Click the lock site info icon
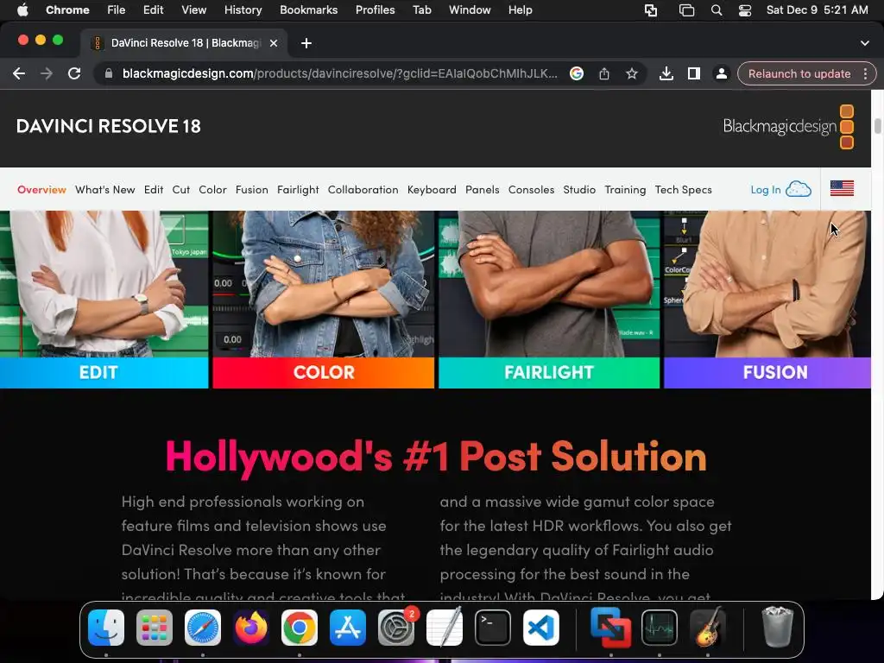The height and width of the screenshot is (663, 884). [109, 74]
